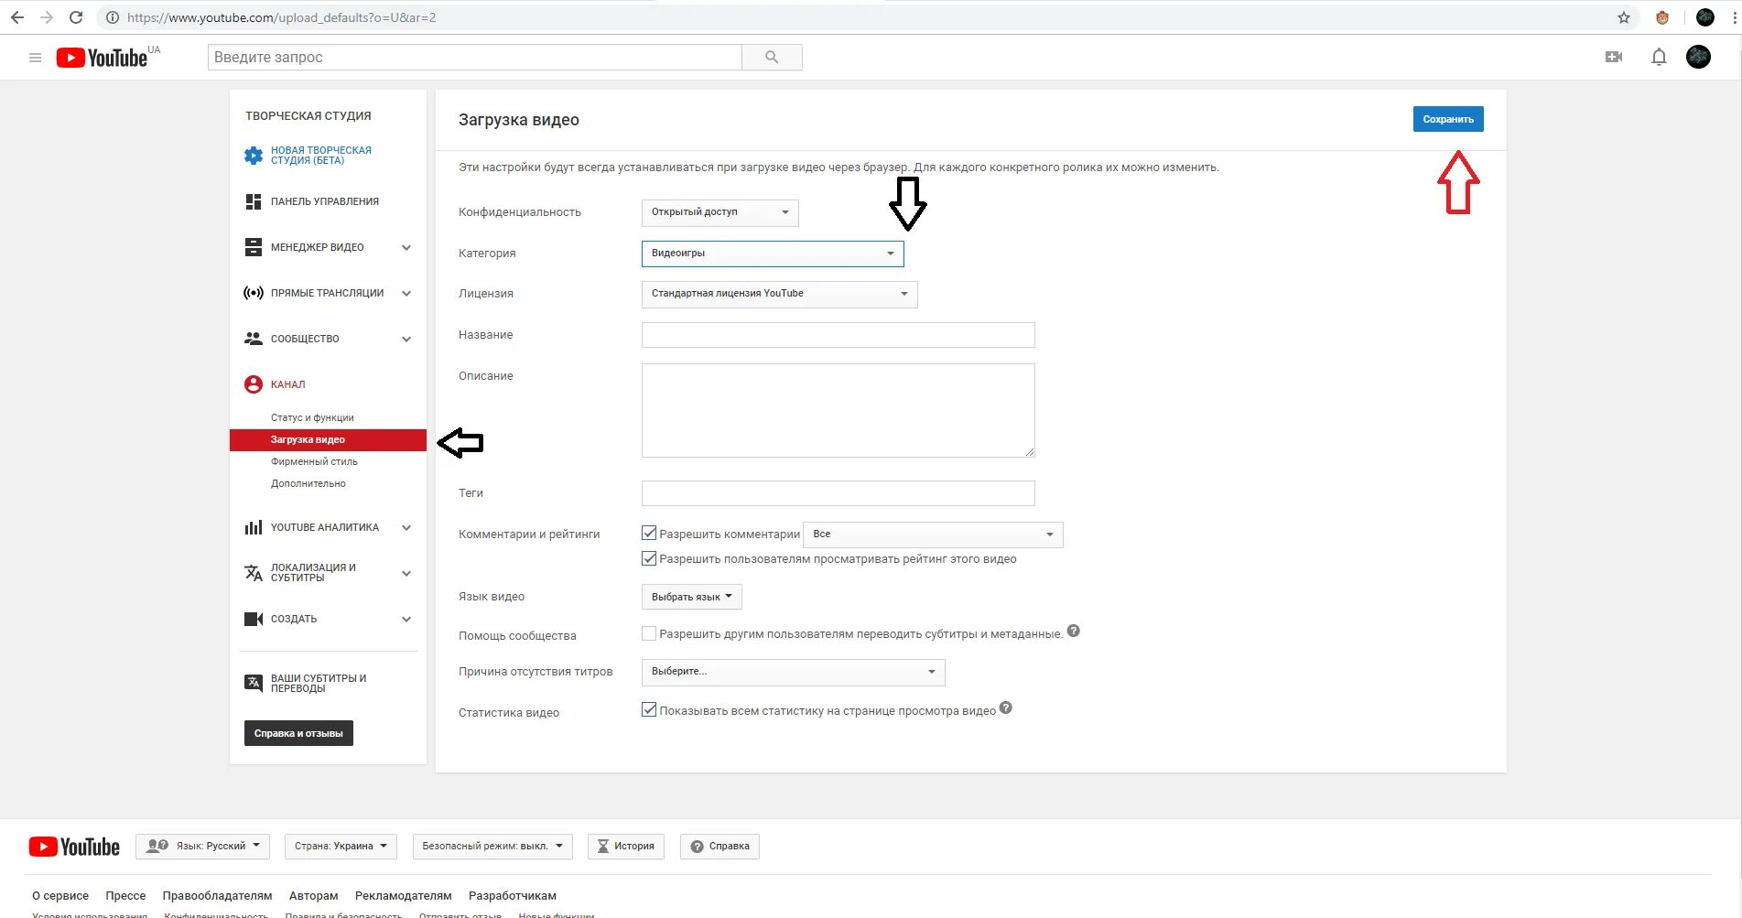Image resolution: width=1742 pixels, height=918 pixels.
Task: Click the red Channel person icon
Action: click(x=254, y=384)
